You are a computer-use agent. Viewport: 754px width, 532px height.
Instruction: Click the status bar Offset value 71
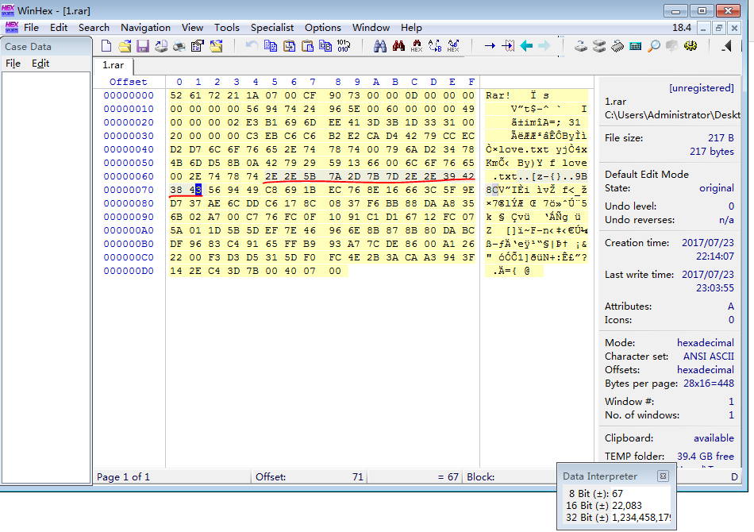(357, 477)
